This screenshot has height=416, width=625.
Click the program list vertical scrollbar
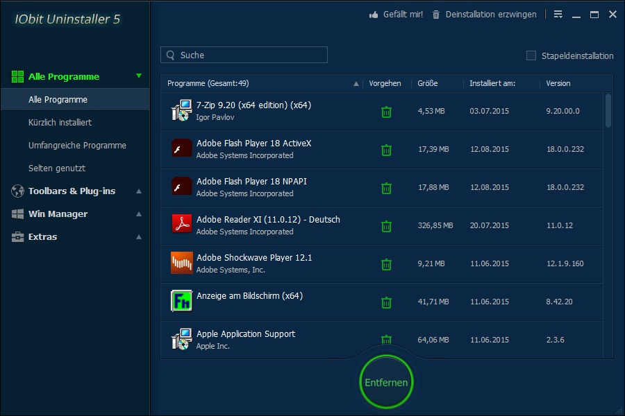coord(608,111)
